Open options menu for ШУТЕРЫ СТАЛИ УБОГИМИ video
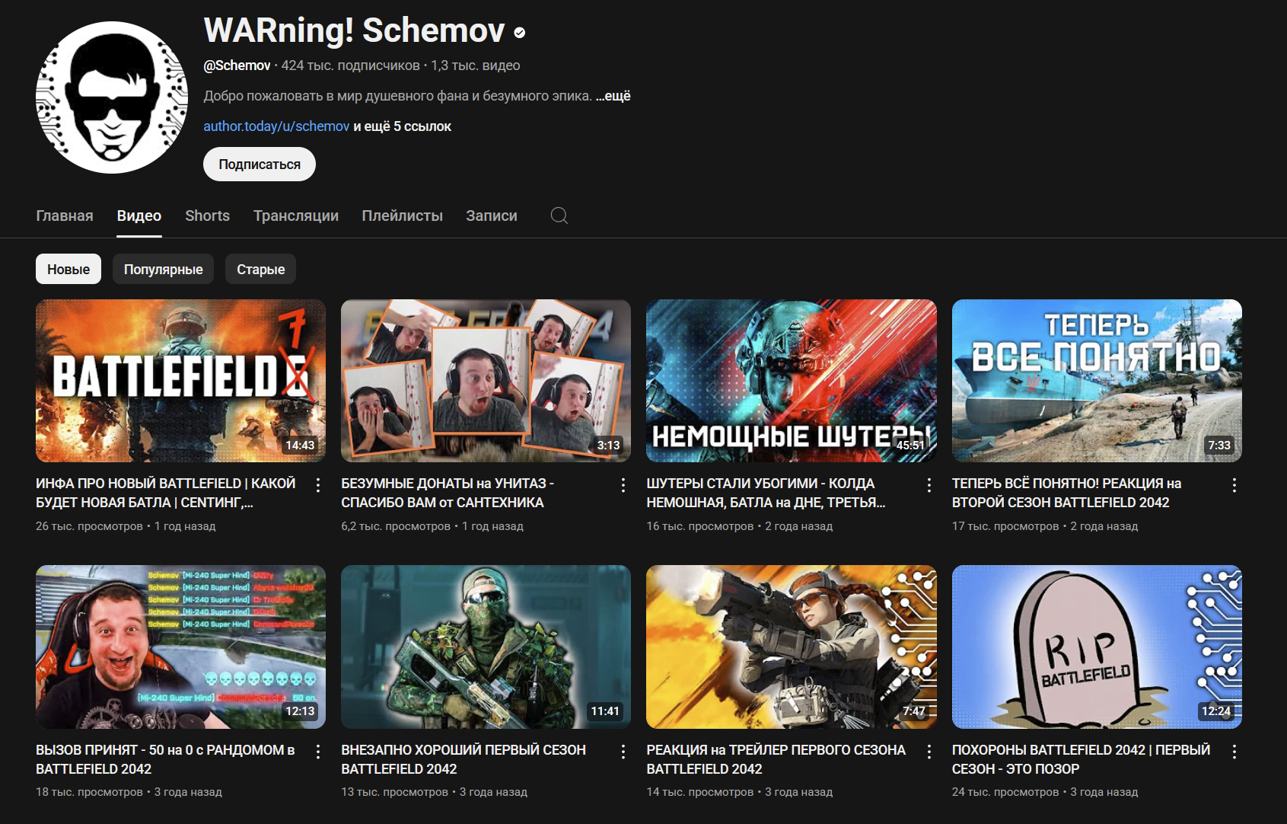The width and height of the screenshot is (1287, 824). tap(929, 485)
